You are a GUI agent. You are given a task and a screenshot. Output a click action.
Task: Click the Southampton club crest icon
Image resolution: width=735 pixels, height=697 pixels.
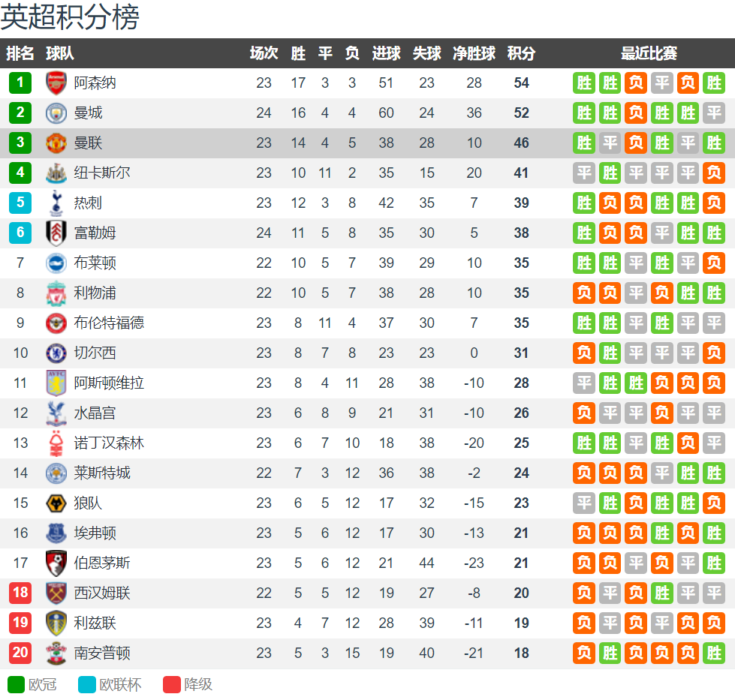[x=56, y=653]
